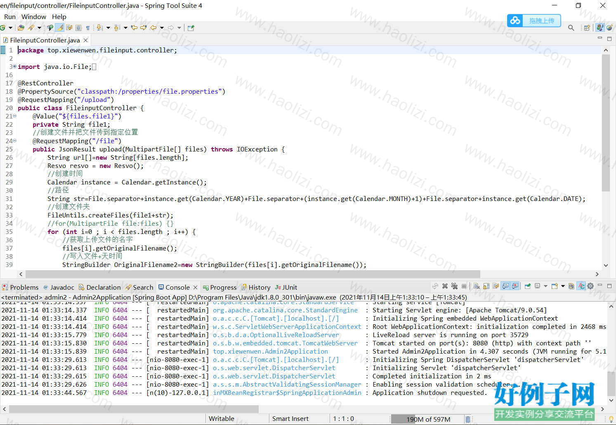Viewport: 616px width, 425px height.
Task: Switch to the Problems tab
Action: (x=20, y=287)
